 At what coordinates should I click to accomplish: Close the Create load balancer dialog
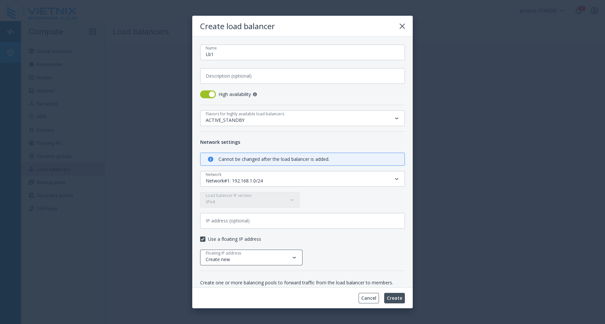pyautogui.click(x=402, y=26)
